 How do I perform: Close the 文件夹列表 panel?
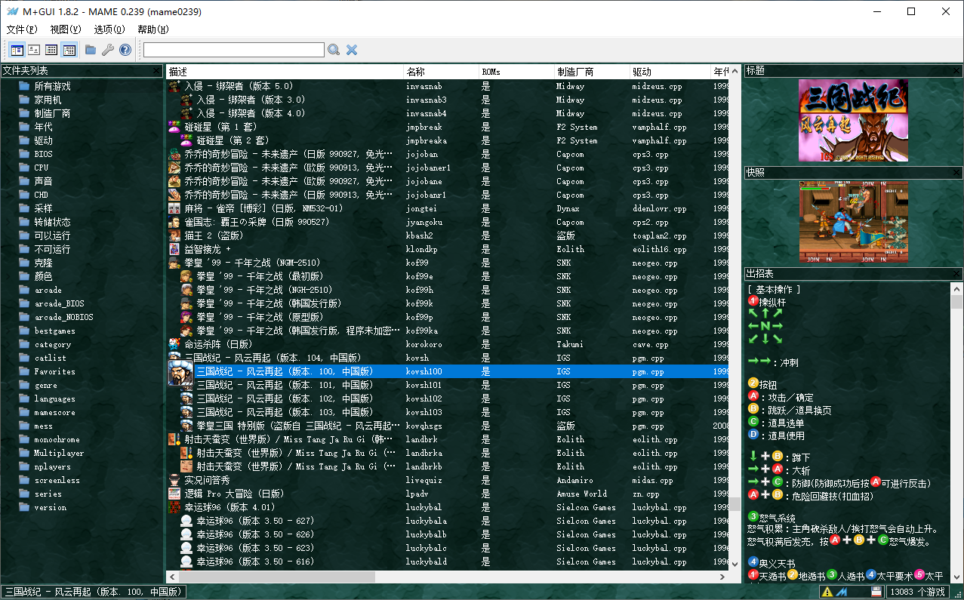pos(157,71)
